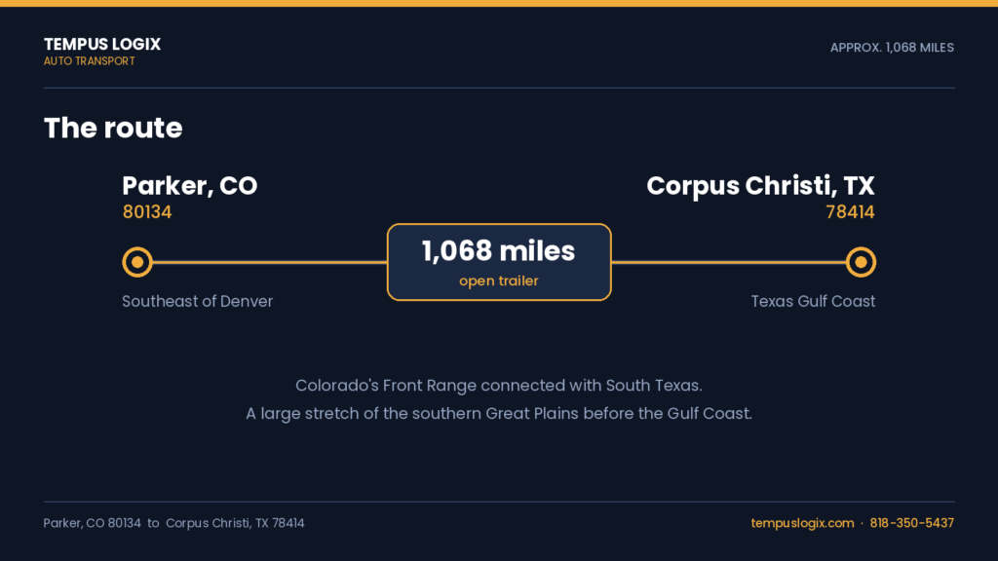998x561 pixels.
Task: Click the southern Great Plains description line
Action: tap(499, 413)
